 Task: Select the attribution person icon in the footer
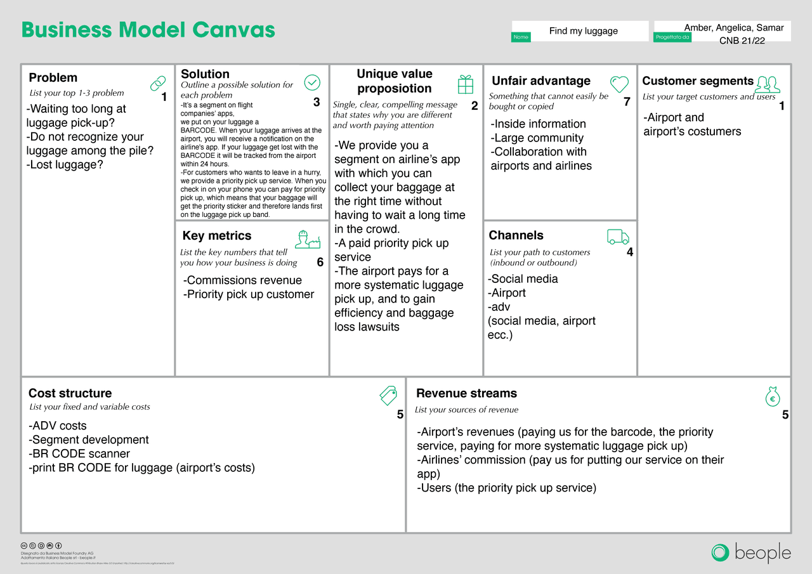point(58,545)
